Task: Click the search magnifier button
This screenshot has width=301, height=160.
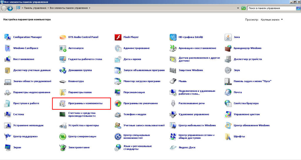Action: pos(298,8)
